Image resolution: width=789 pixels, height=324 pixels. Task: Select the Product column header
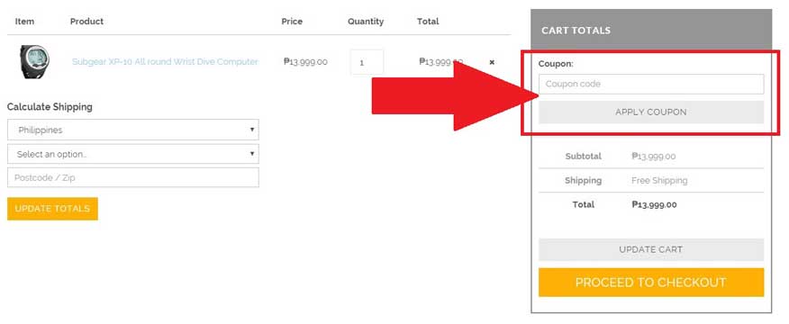click(86, 22)
